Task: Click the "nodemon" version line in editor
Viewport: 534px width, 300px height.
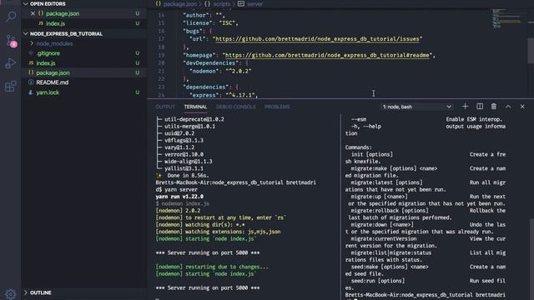Action: click(x=220, y=71)
